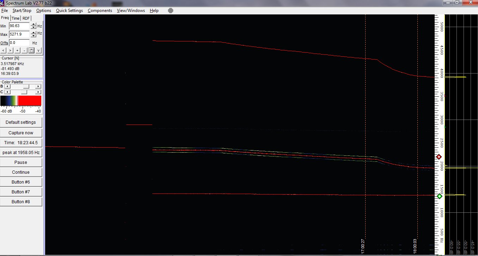The image size is (478, 256).
Task: Switch to the RDF tab
Action: tap(26, 18)
